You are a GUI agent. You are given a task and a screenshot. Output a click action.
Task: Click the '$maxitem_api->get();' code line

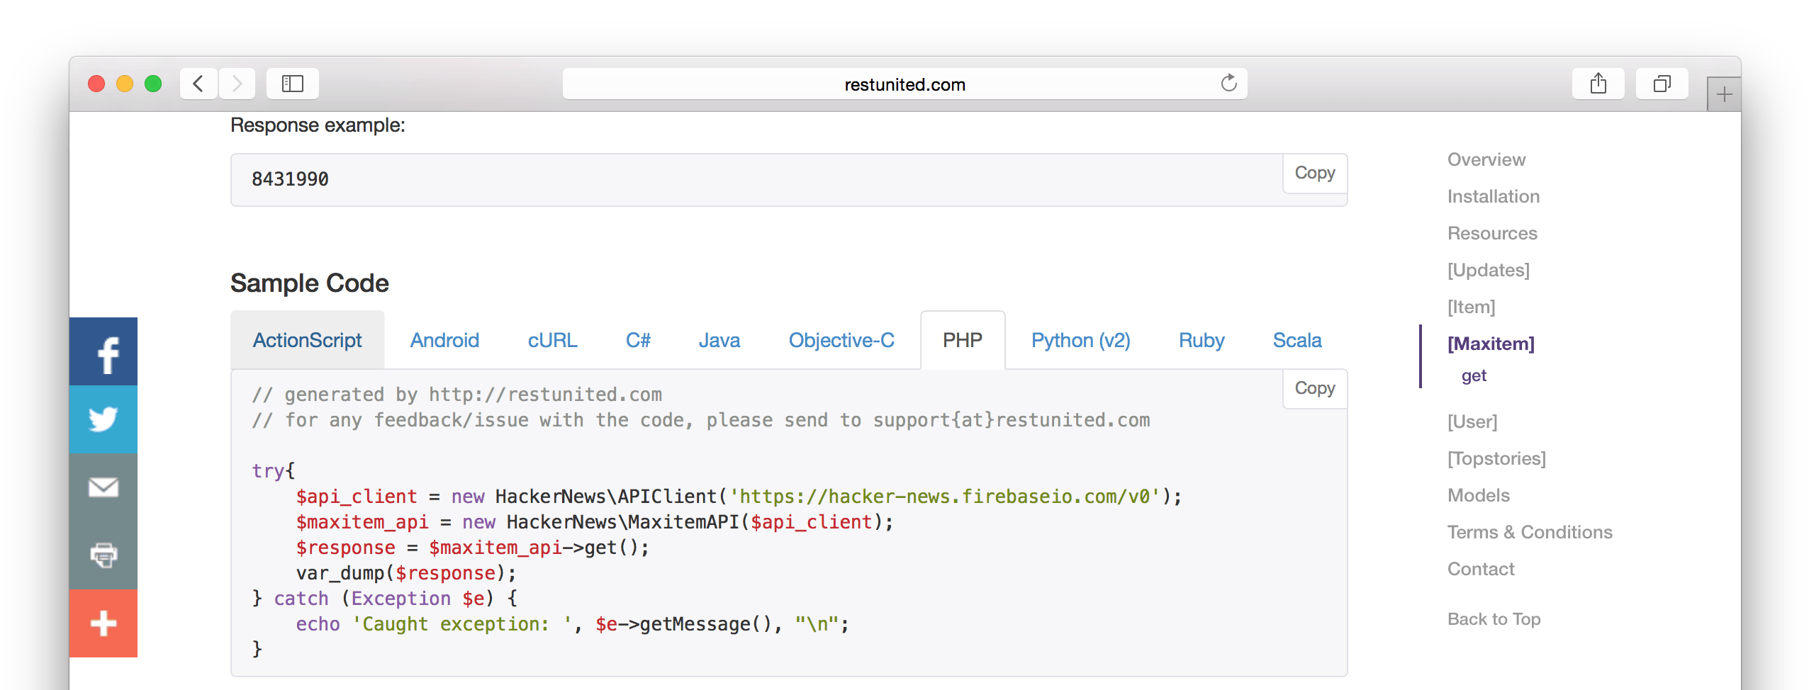(472, 548)
